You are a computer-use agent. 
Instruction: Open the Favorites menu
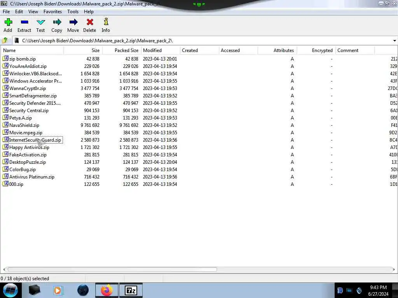pyautogui.click(x=52, y=12)
